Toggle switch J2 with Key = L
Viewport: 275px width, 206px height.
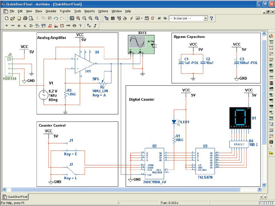(x=71, y=171)
